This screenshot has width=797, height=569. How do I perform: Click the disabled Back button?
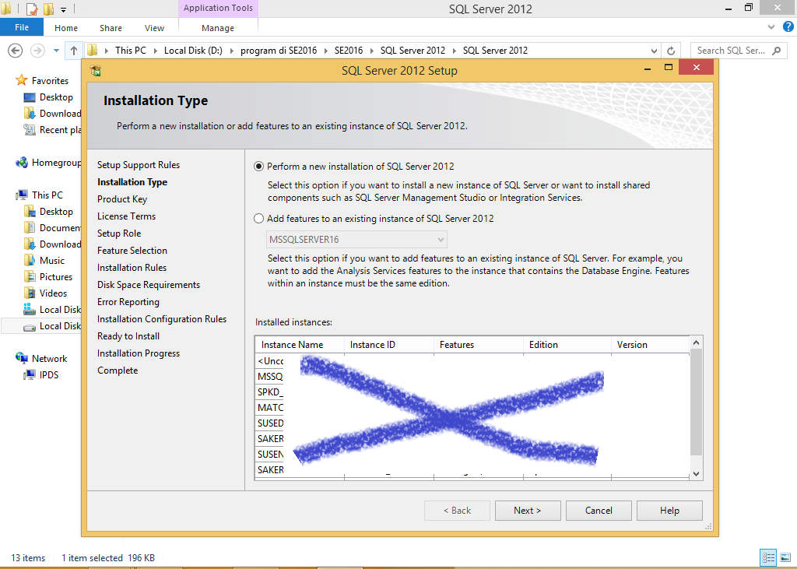pos(457,510)
